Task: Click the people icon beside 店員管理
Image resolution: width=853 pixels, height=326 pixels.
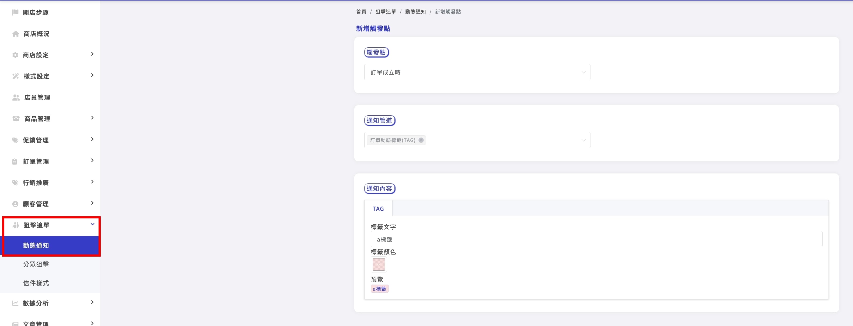Action: pyautogui.click(x=16, y=98)
